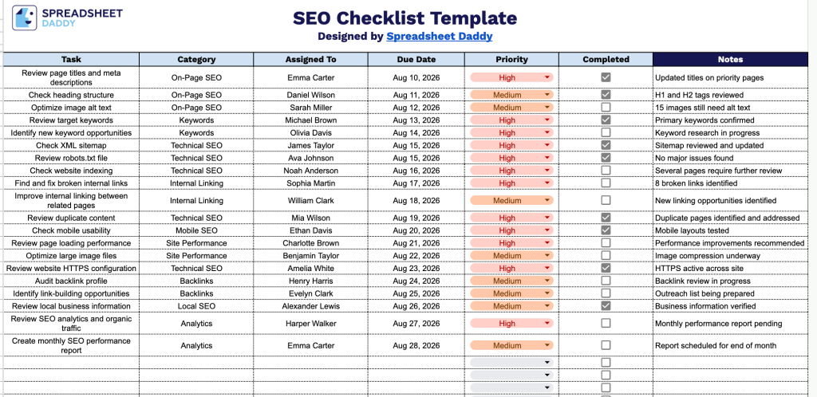Open priority dropdown arrow for Harper Walker's task
817x397 pixels.
(x=547, y=323)
